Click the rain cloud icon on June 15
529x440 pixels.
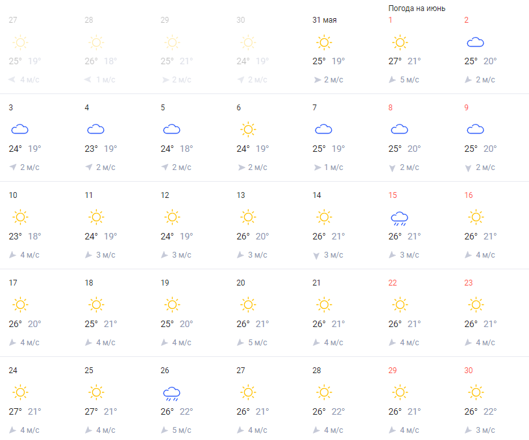pyautogui.click(x=399, y=219)
